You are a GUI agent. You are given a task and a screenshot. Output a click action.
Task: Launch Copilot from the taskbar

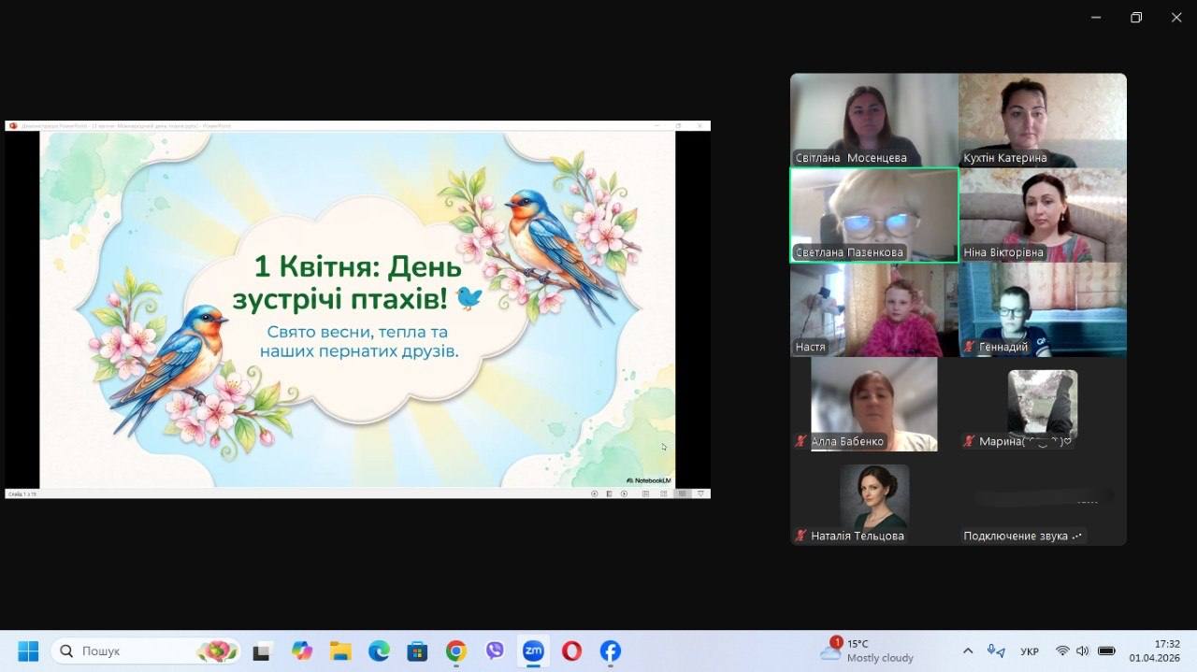pos(301,651)
